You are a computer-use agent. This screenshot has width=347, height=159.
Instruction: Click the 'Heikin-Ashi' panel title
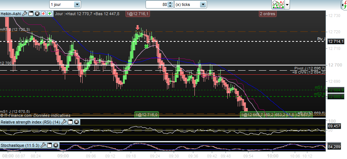tap(11, 14)
